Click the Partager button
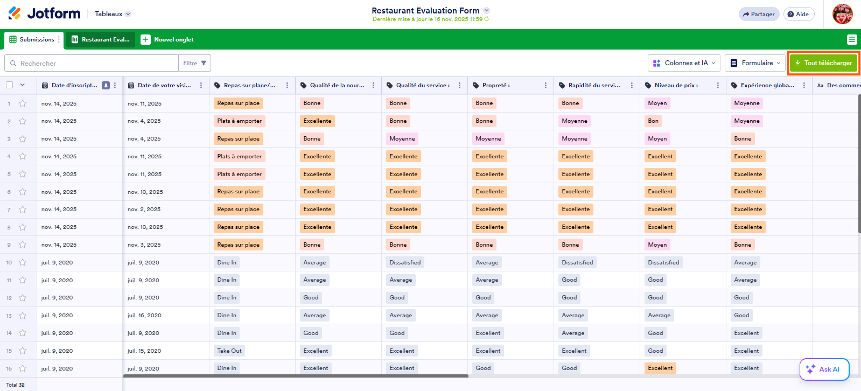The height and width of the screenshot is (391, 861). tap(759, 14)
